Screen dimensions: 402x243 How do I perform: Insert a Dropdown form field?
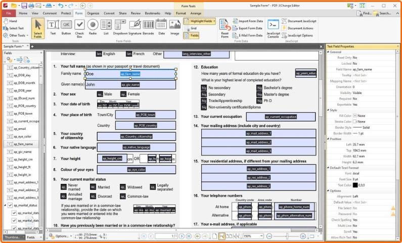(x=120, y=27)
